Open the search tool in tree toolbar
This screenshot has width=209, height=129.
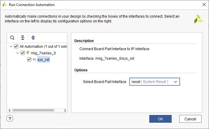(12, 38)
